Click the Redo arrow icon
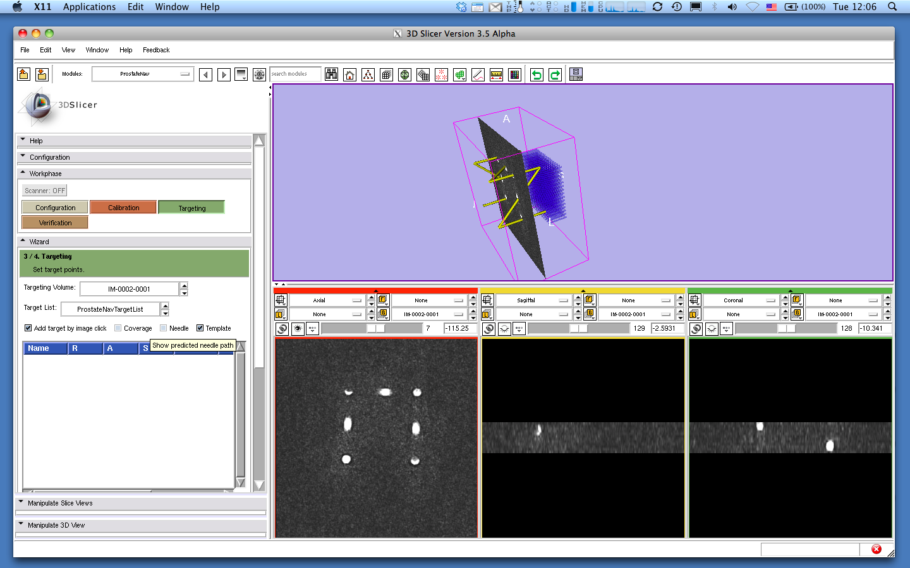The image size is (910, 568). click(x=555, y=74)
